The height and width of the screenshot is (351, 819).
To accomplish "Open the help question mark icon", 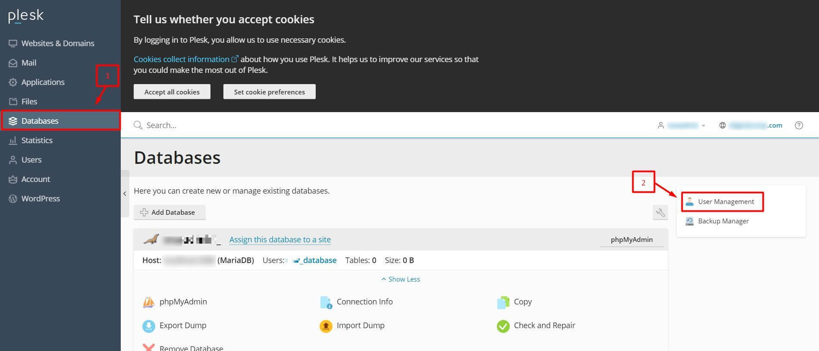I will coord(799,125).
